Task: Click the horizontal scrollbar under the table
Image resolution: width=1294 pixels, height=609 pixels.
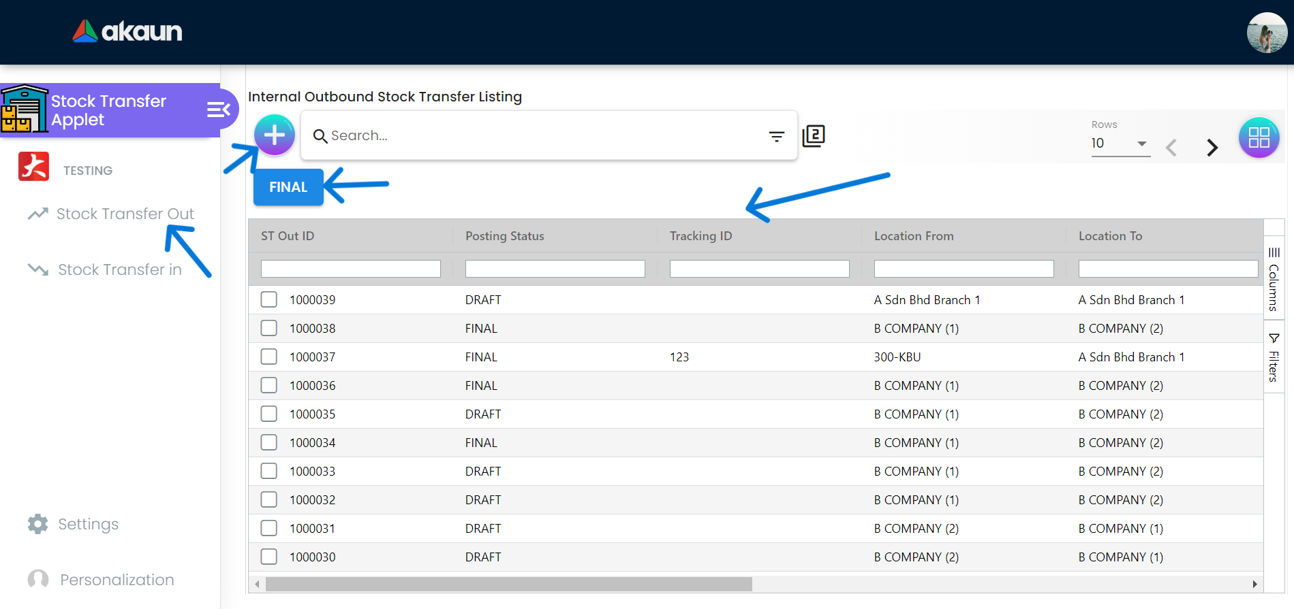Action: click(508, 584)
